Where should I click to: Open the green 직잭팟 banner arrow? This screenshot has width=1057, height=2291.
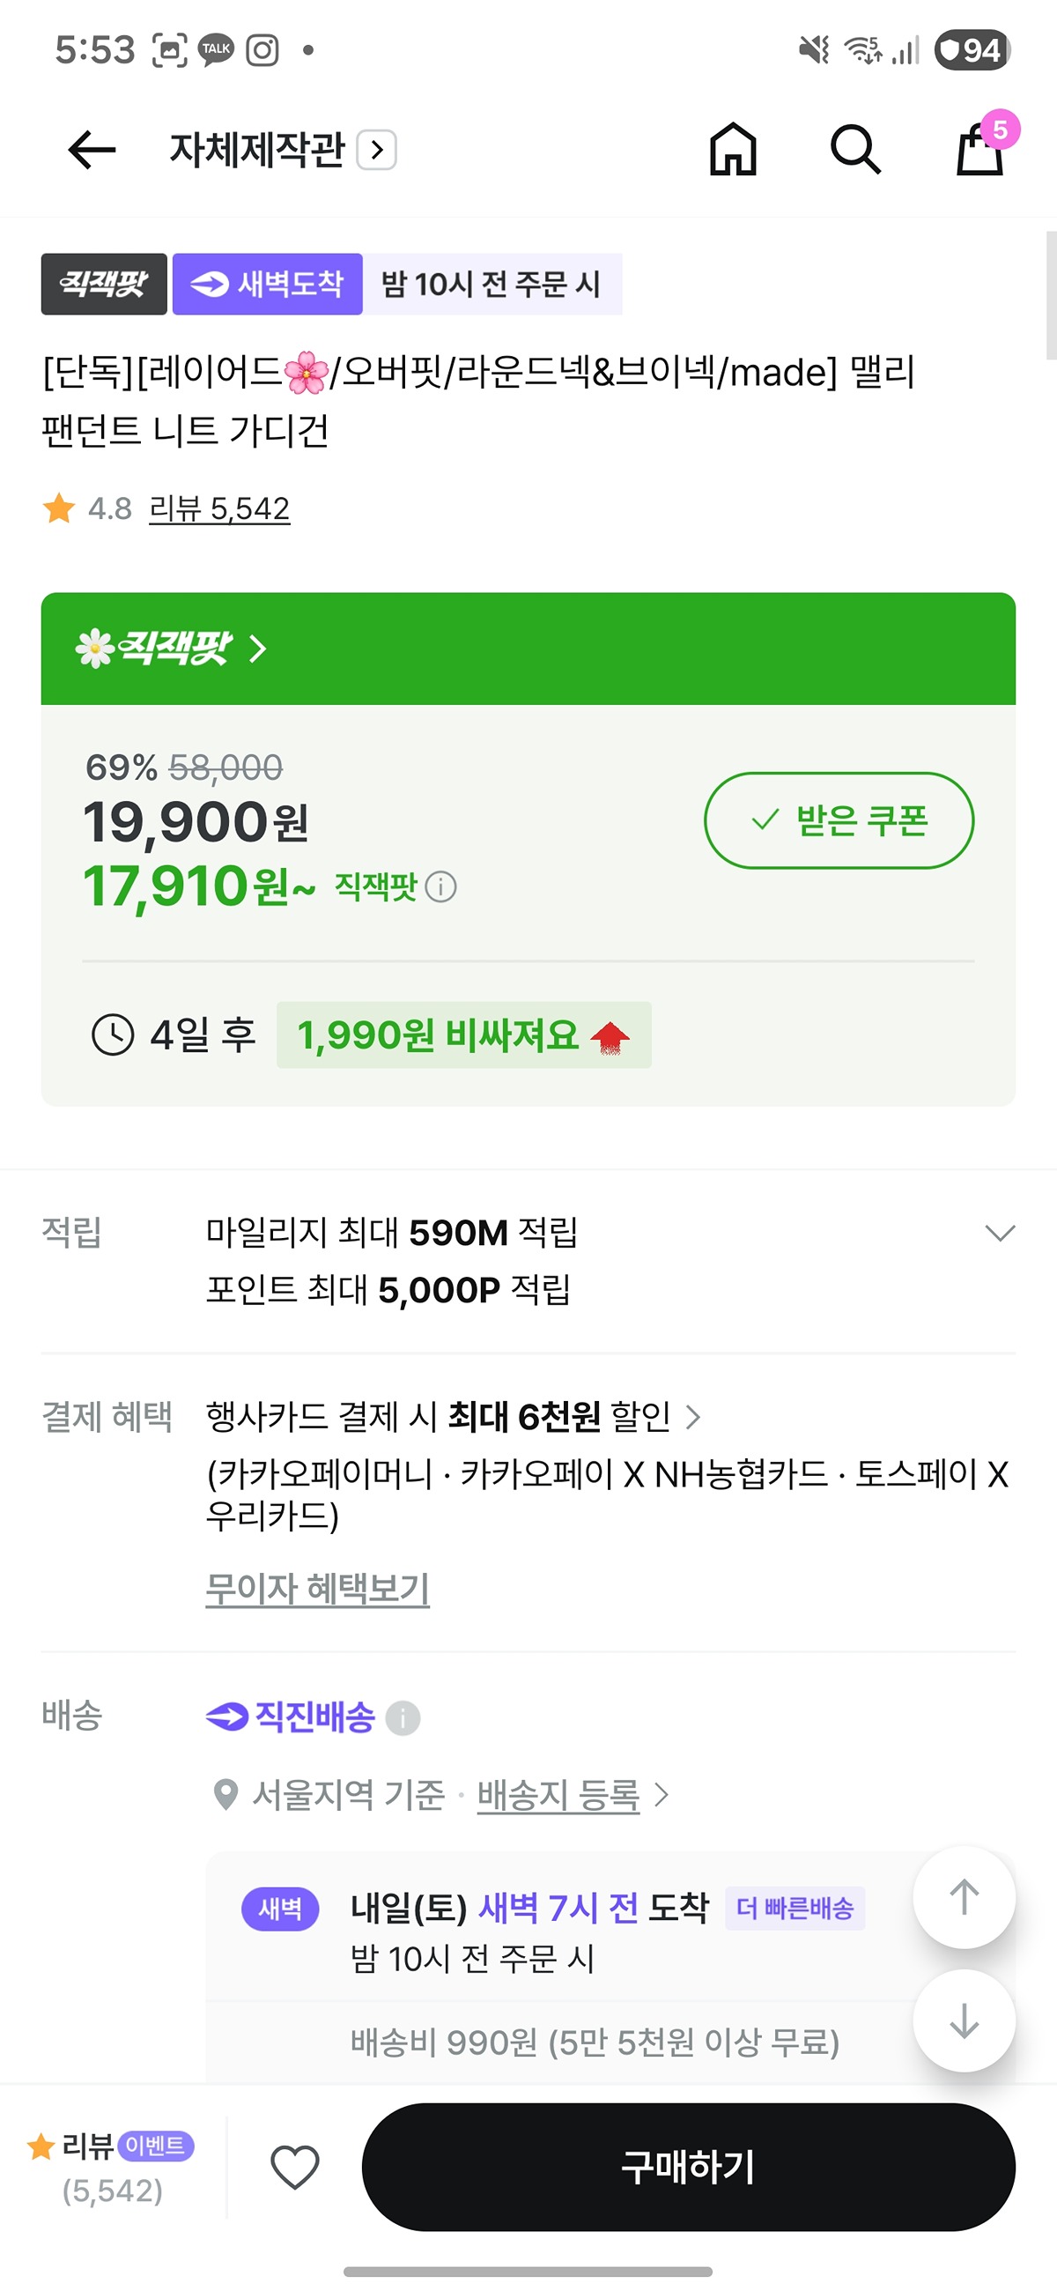(x=258, y=649)
